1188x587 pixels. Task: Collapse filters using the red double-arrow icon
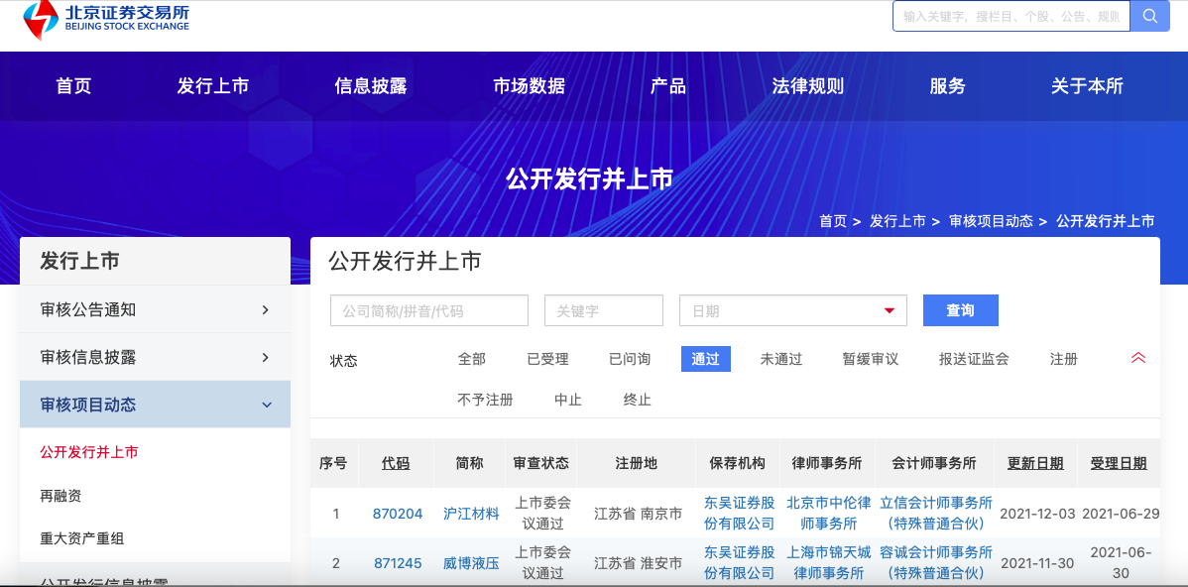click(x=1137, y=358)
